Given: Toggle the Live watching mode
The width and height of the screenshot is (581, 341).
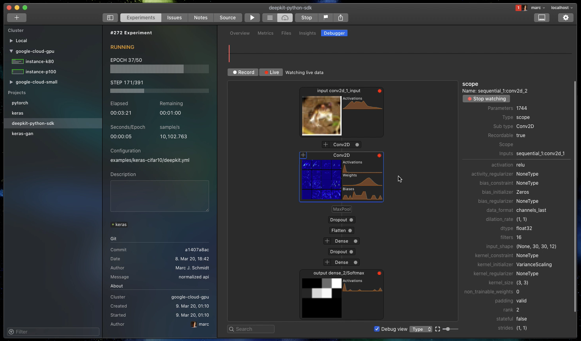Looking at the screenshot, I should [x=271, y=72].
